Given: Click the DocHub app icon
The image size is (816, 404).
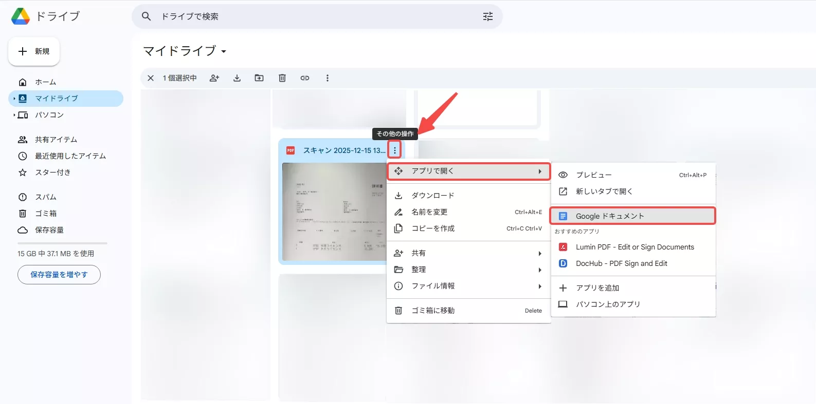Looking at the screenshot, I should pyautogui.click(x=563, y=263).
